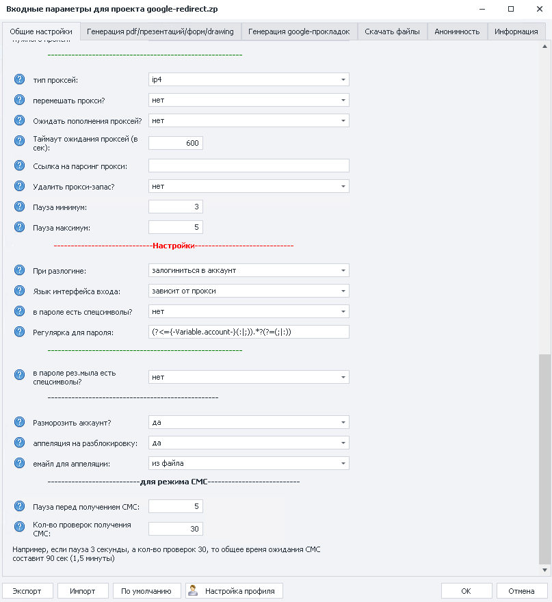This screenshot has height=602, width=552.
Task: Open 'в пароле есть спецсимволы?' dropdown
Action: [x=249, y=311]
